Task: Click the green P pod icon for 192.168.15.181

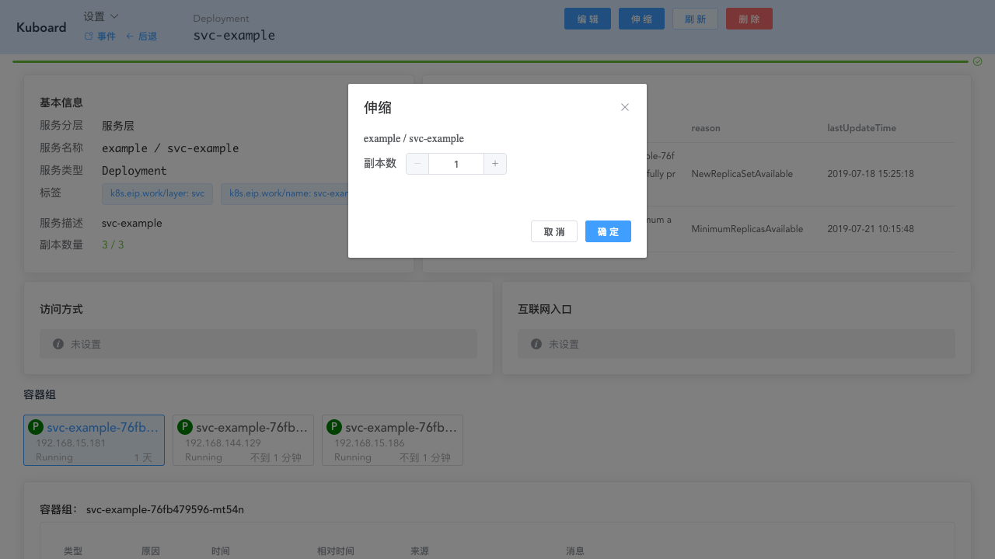Action: (x=35, y=427)
